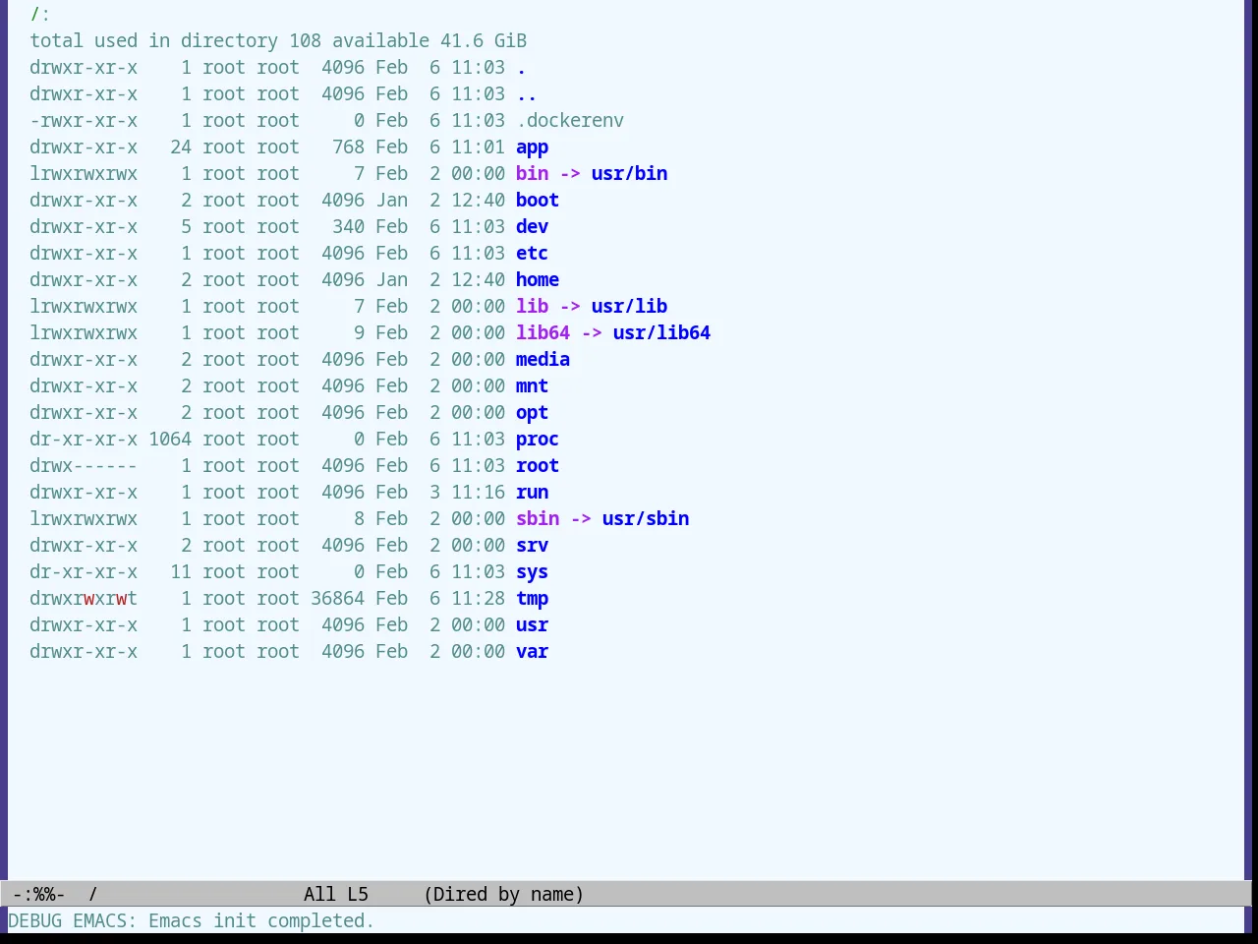Click the mnt directory name
Viewport: 1258px width, 944px height.
[x=532, y=386]
